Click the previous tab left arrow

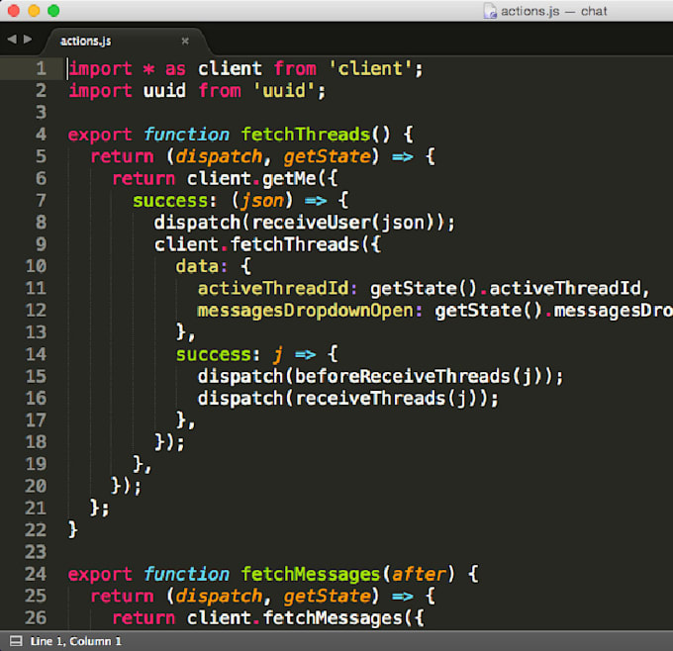click(x=11, y=40)
